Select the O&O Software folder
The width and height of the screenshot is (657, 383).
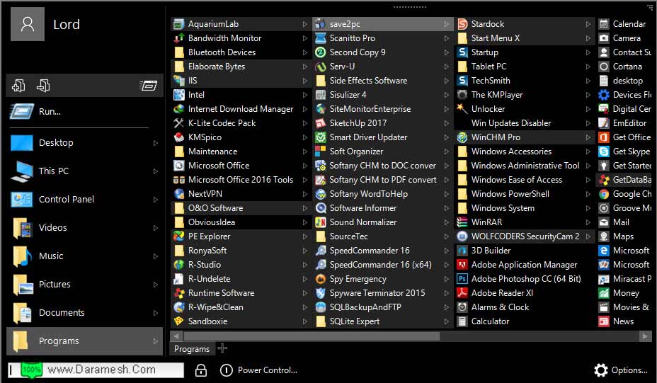point(241,208)
